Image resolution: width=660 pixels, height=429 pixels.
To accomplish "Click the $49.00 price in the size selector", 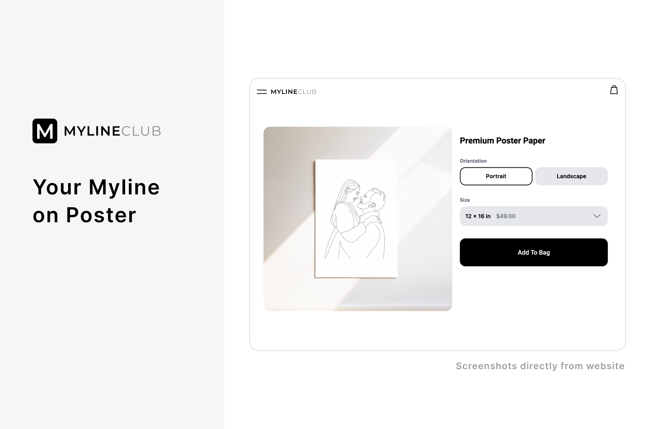I will 506,216.
